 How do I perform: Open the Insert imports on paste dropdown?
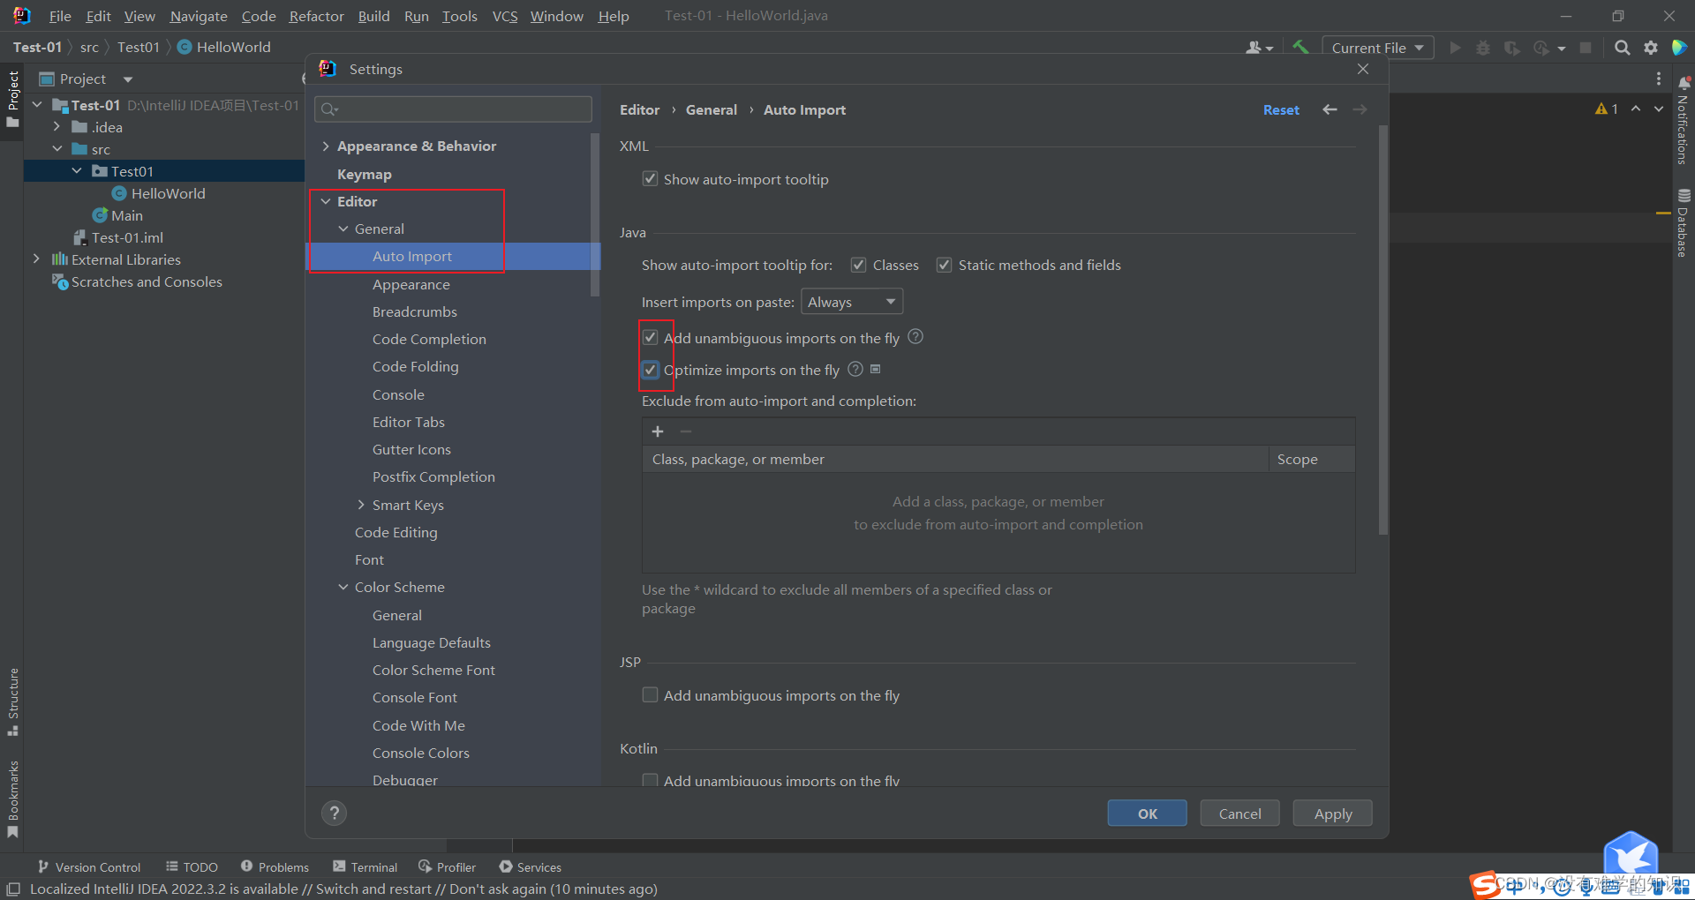852,302
